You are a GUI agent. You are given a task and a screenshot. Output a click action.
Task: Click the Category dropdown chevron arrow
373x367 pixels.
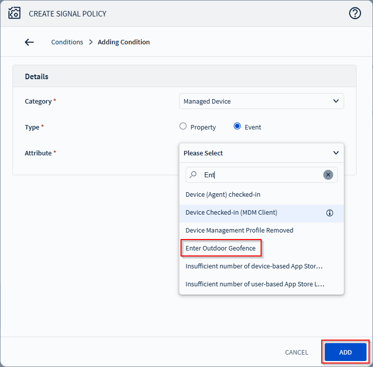click(336, 101)
